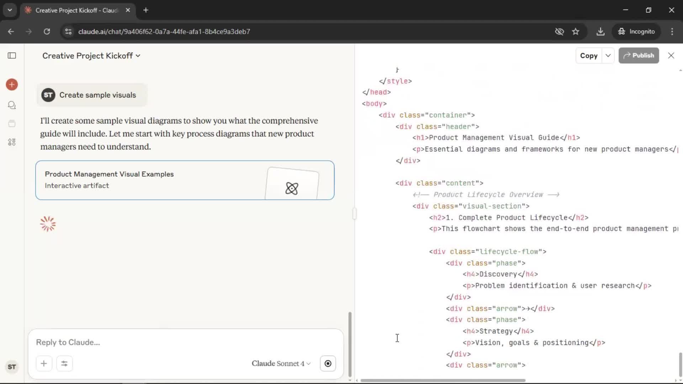Image resolution: width=683 pixels, height=384 pixels.
Task: Open the Chrome three-dot menu
Action: tap(672, 32)
